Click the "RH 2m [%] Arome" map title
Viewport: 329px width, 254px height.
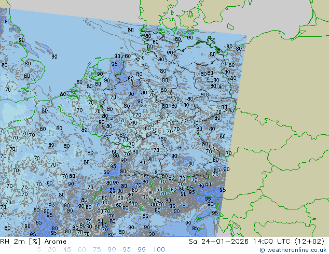click(x=33, y=242)
